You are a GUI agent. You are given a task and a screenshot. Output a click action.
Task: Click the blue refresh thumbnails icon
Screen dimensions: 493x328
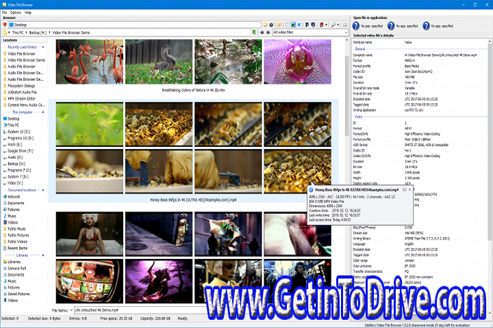click(299, 25)
